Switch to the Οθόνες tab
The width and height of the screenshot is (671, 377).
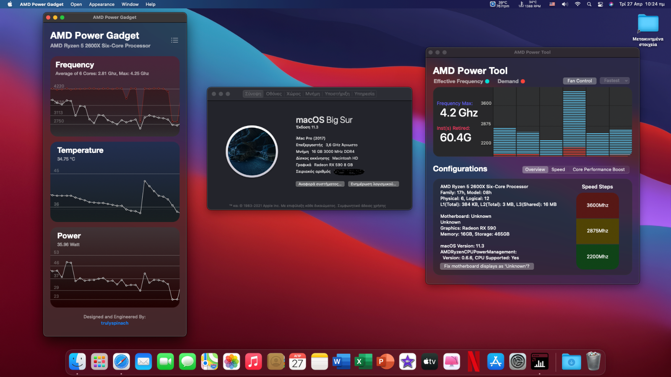pyautogui.click(x=274, y=94)
